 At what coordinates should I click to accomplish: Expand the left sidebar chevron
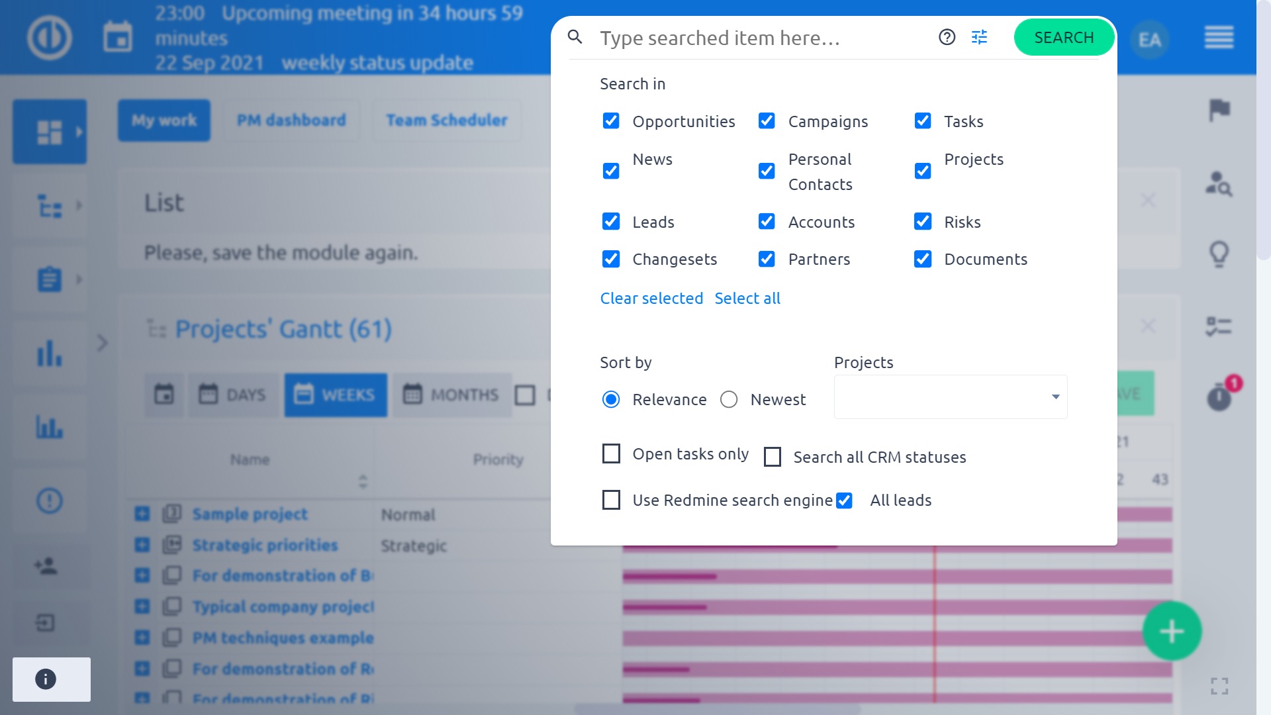click(x=102, y=343)
